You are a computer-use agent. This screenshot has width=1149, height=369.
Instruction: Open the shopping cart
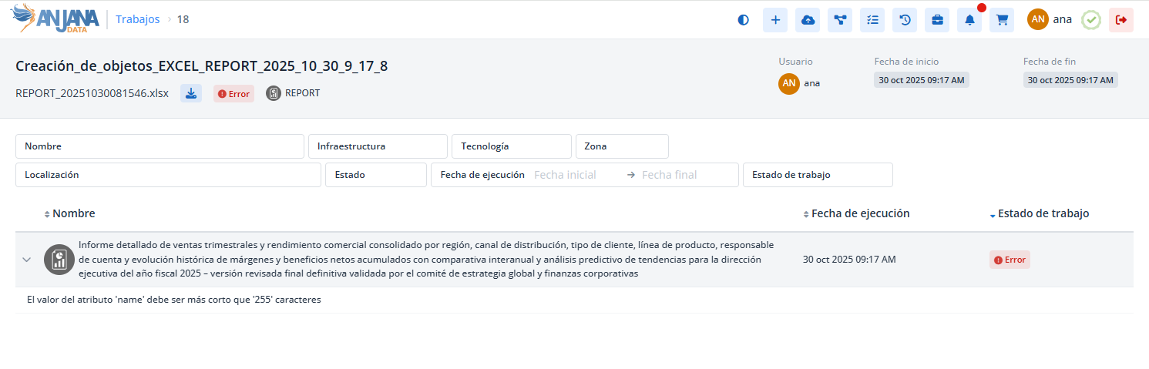[x=1002, y=20]
